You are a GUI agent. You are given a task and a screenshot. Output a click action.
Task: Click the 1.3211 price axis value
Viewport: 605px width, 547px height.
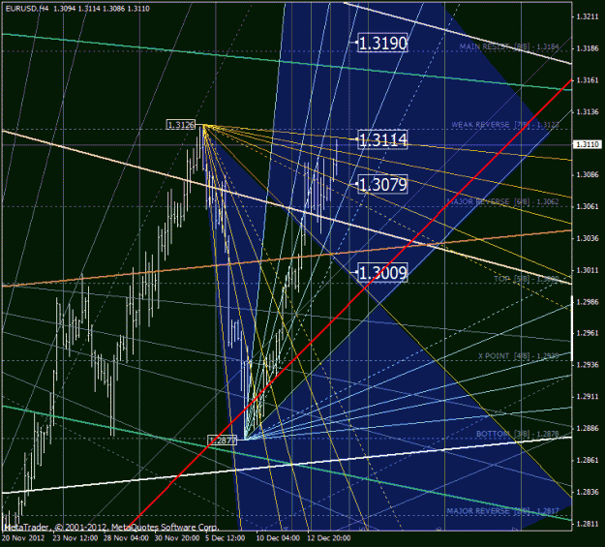(x=588, y=16)
